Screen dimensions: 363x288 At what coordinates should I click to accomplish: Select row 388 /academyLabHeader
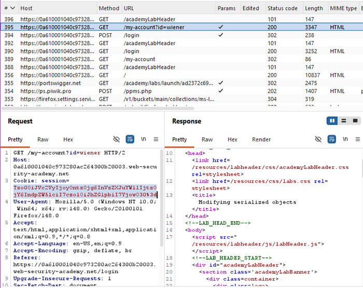coord(181,67)
